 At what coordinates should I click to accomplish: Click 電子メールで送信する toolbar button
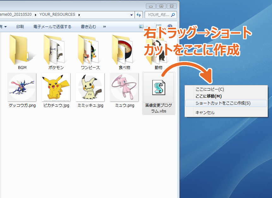pos(52,27)
